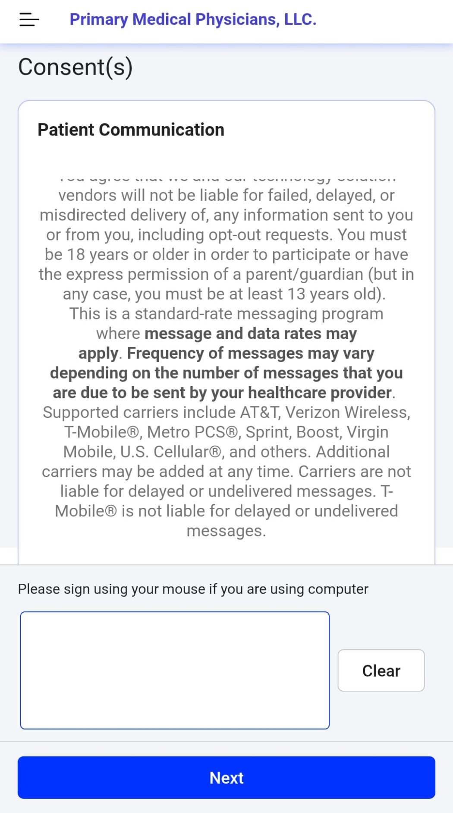Click the "carriers may be added" line
Image resolution: width=453 pixels, height=813 pixels.
pos(226,471)
